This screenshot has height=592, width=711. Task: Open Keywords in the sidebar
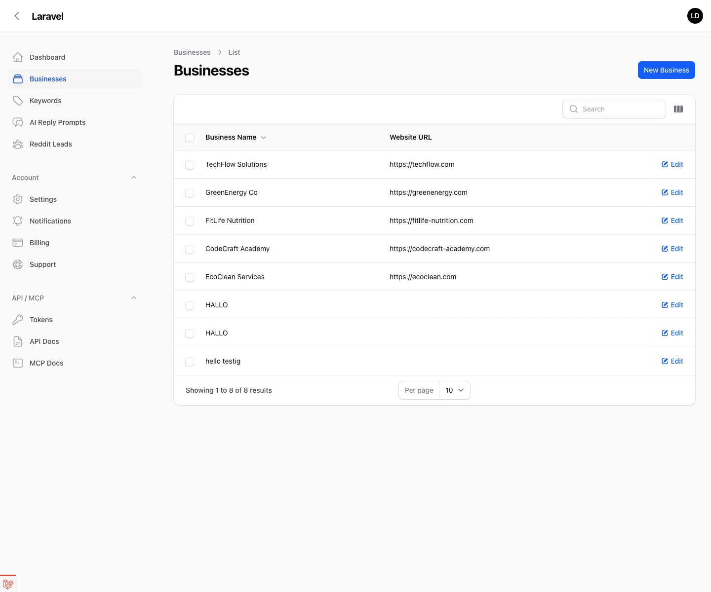pos(45,101)
